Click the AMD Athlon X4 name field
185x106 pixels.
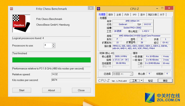132,21
